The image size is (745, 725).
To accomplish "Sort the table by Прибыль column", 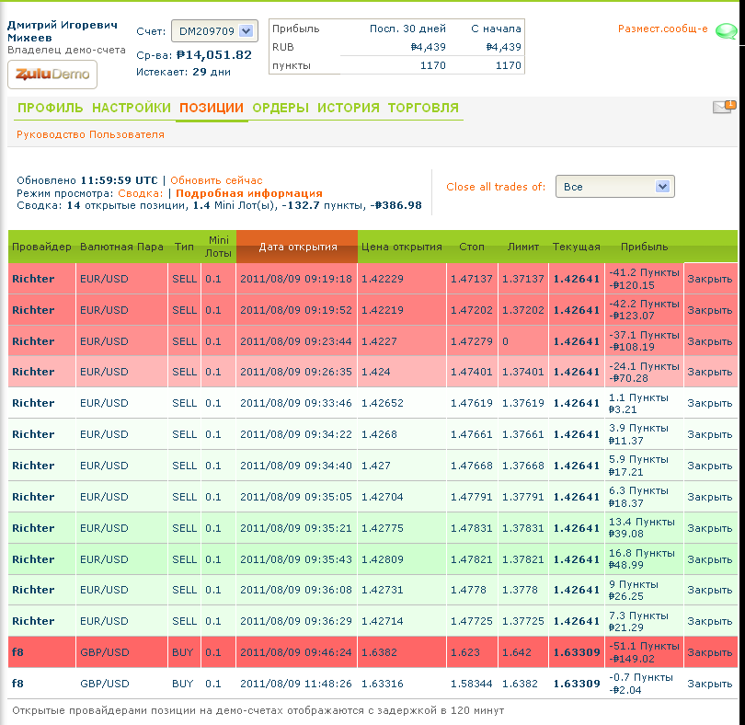I will point(644,247).
